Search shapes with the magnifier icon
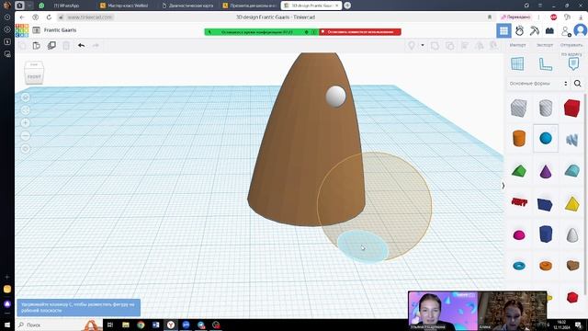Image resolution: width=588 pixels, height=331 pixels. point(578,84)
